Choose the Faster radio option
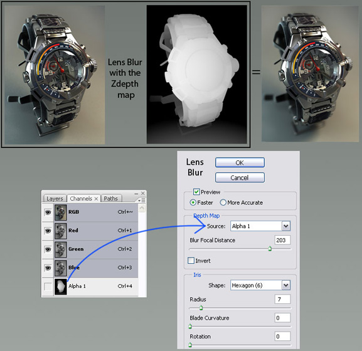Image resolution: width=362 pixels, height=351 pixels. [x=193, y=202]
